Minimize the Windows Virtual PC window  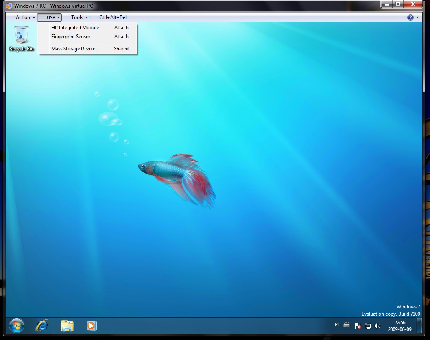(x=387, y=4)
